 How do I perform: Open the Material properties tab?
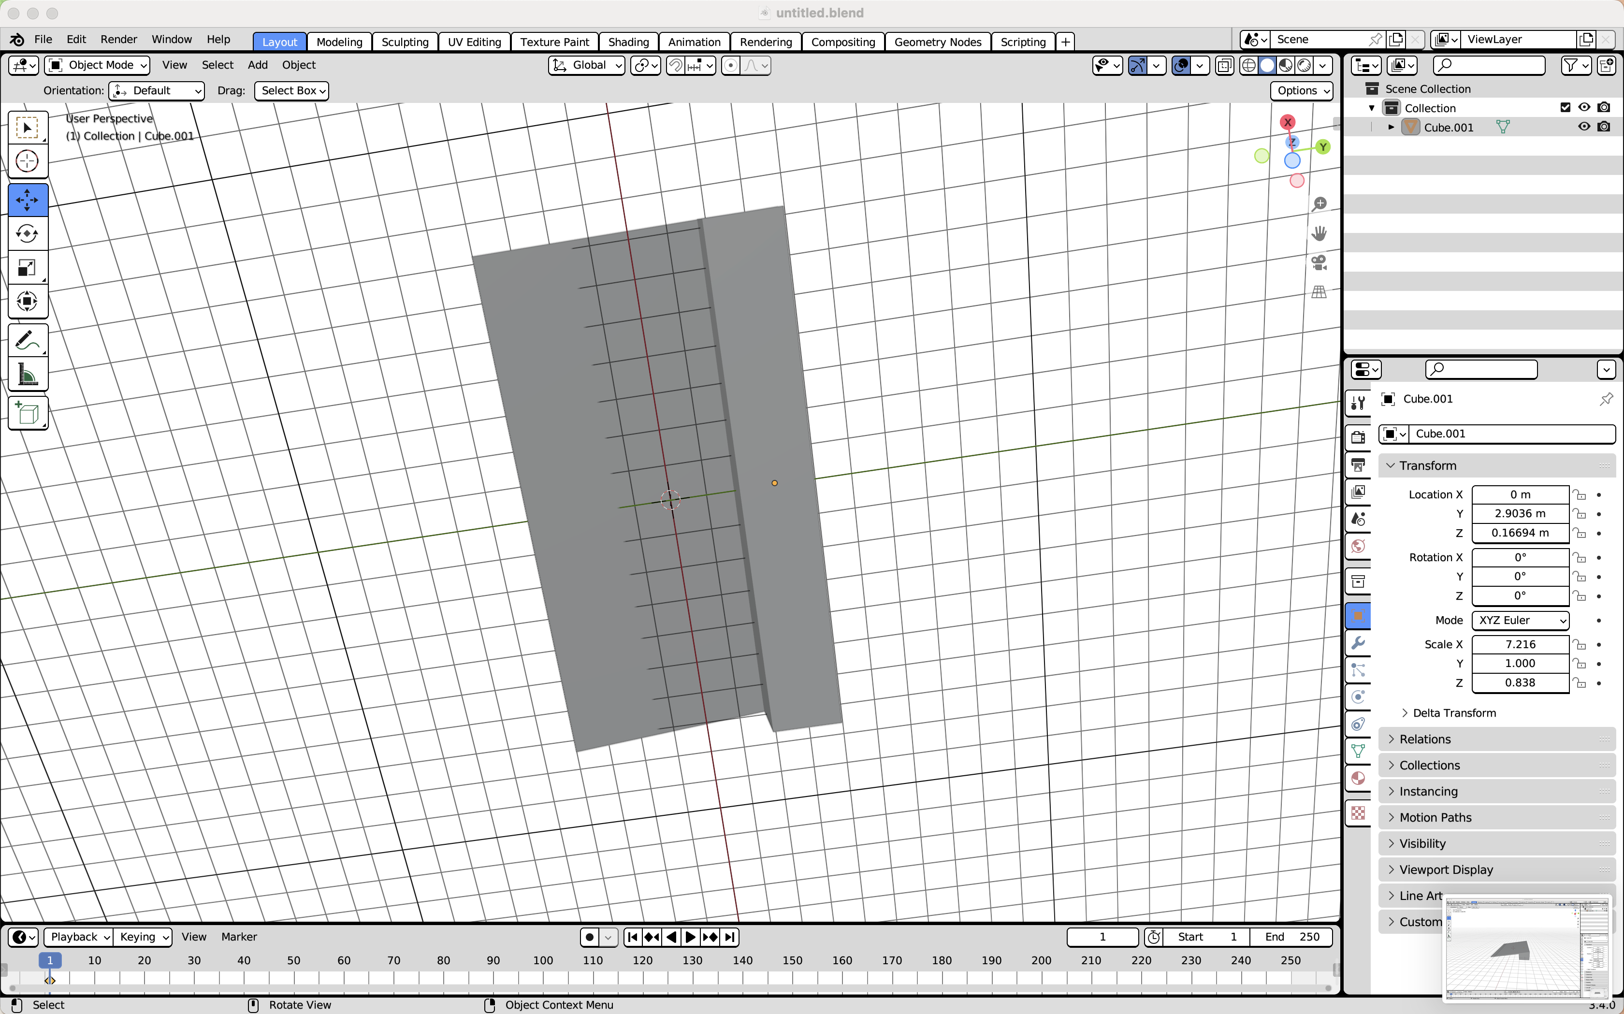point(1358,778)
